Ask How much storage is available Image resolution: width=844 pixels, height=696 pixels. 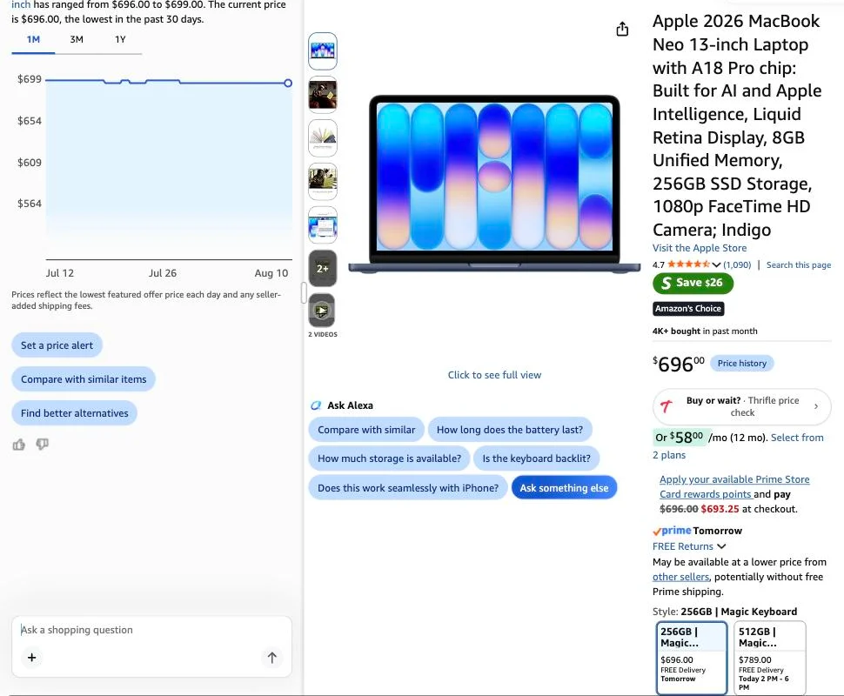(389, 458)
